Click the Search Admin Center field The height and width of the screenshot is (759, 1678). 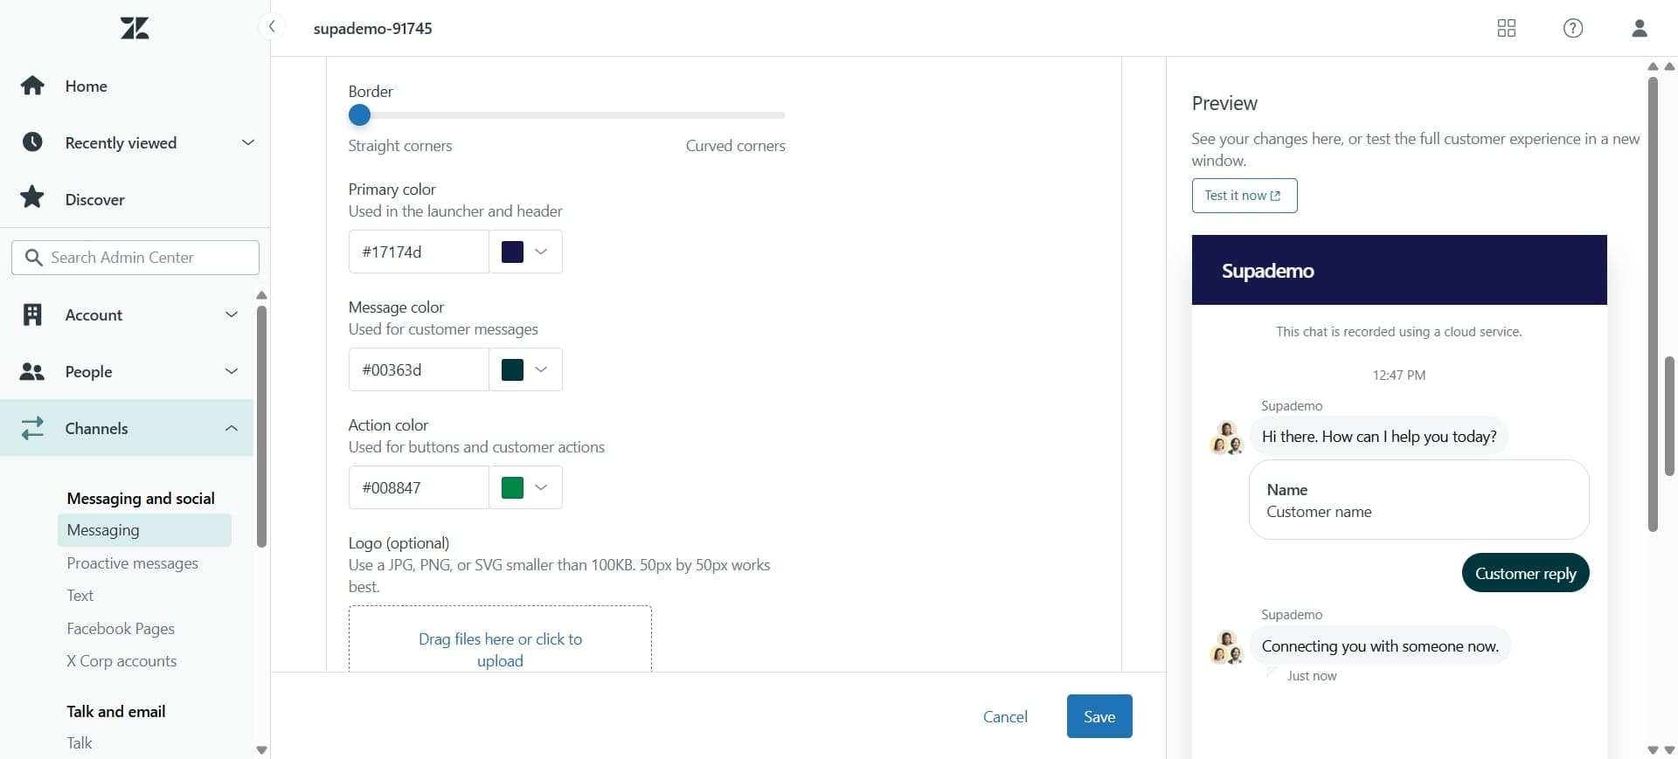[135, 258]
